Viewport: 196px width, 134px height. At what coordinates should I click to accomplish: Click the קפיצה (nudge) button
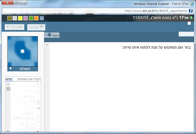(x=36, y=27)
